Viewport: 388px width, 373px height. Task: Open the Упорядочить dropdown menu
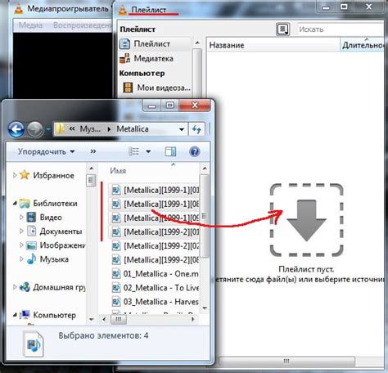(x=46, y=151)
